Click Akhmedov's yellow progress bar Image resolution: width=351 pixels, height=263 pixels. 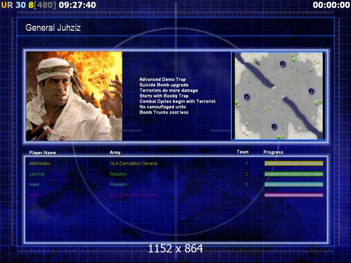(294, 163)
